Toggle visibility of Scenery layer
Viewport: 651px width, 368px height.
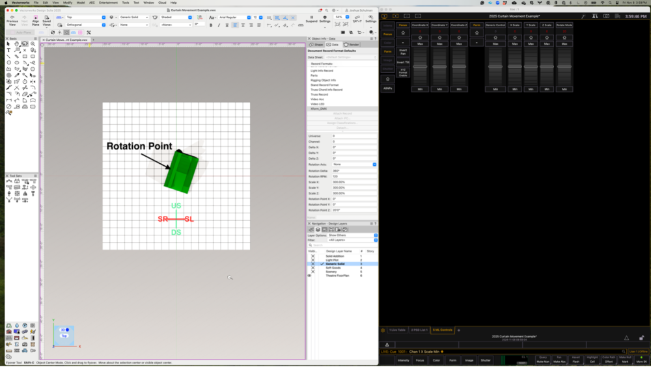pos(312,272)
